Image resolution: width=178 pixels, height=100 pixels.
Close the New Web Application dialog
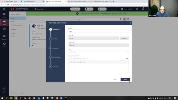click(130, 23)
